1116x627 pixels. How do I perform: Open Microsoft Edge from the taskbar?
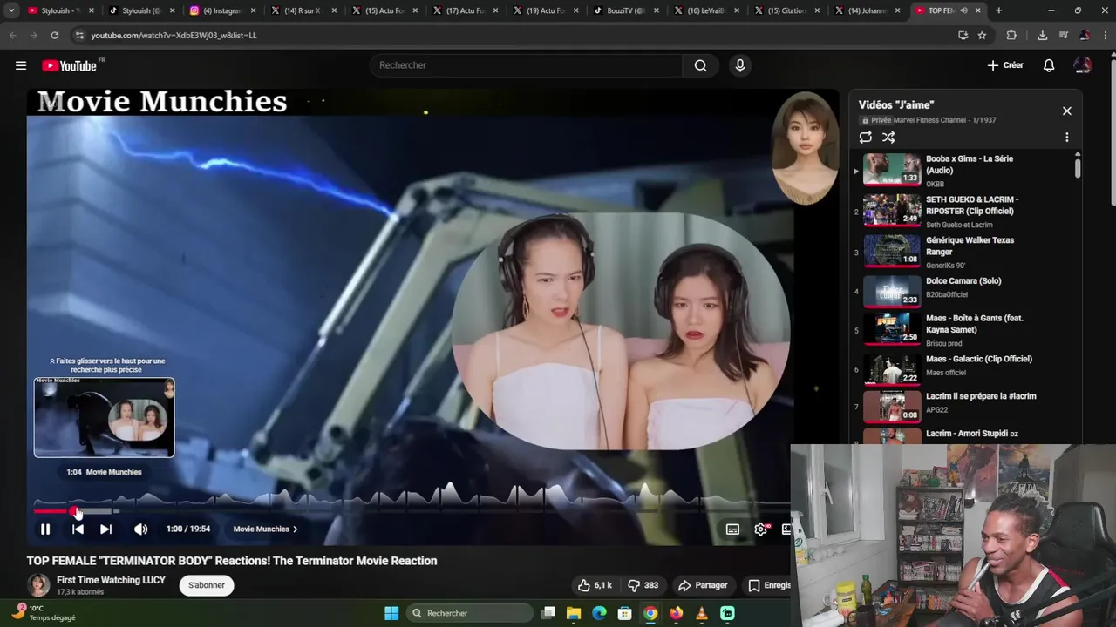[x=599, y=613]
